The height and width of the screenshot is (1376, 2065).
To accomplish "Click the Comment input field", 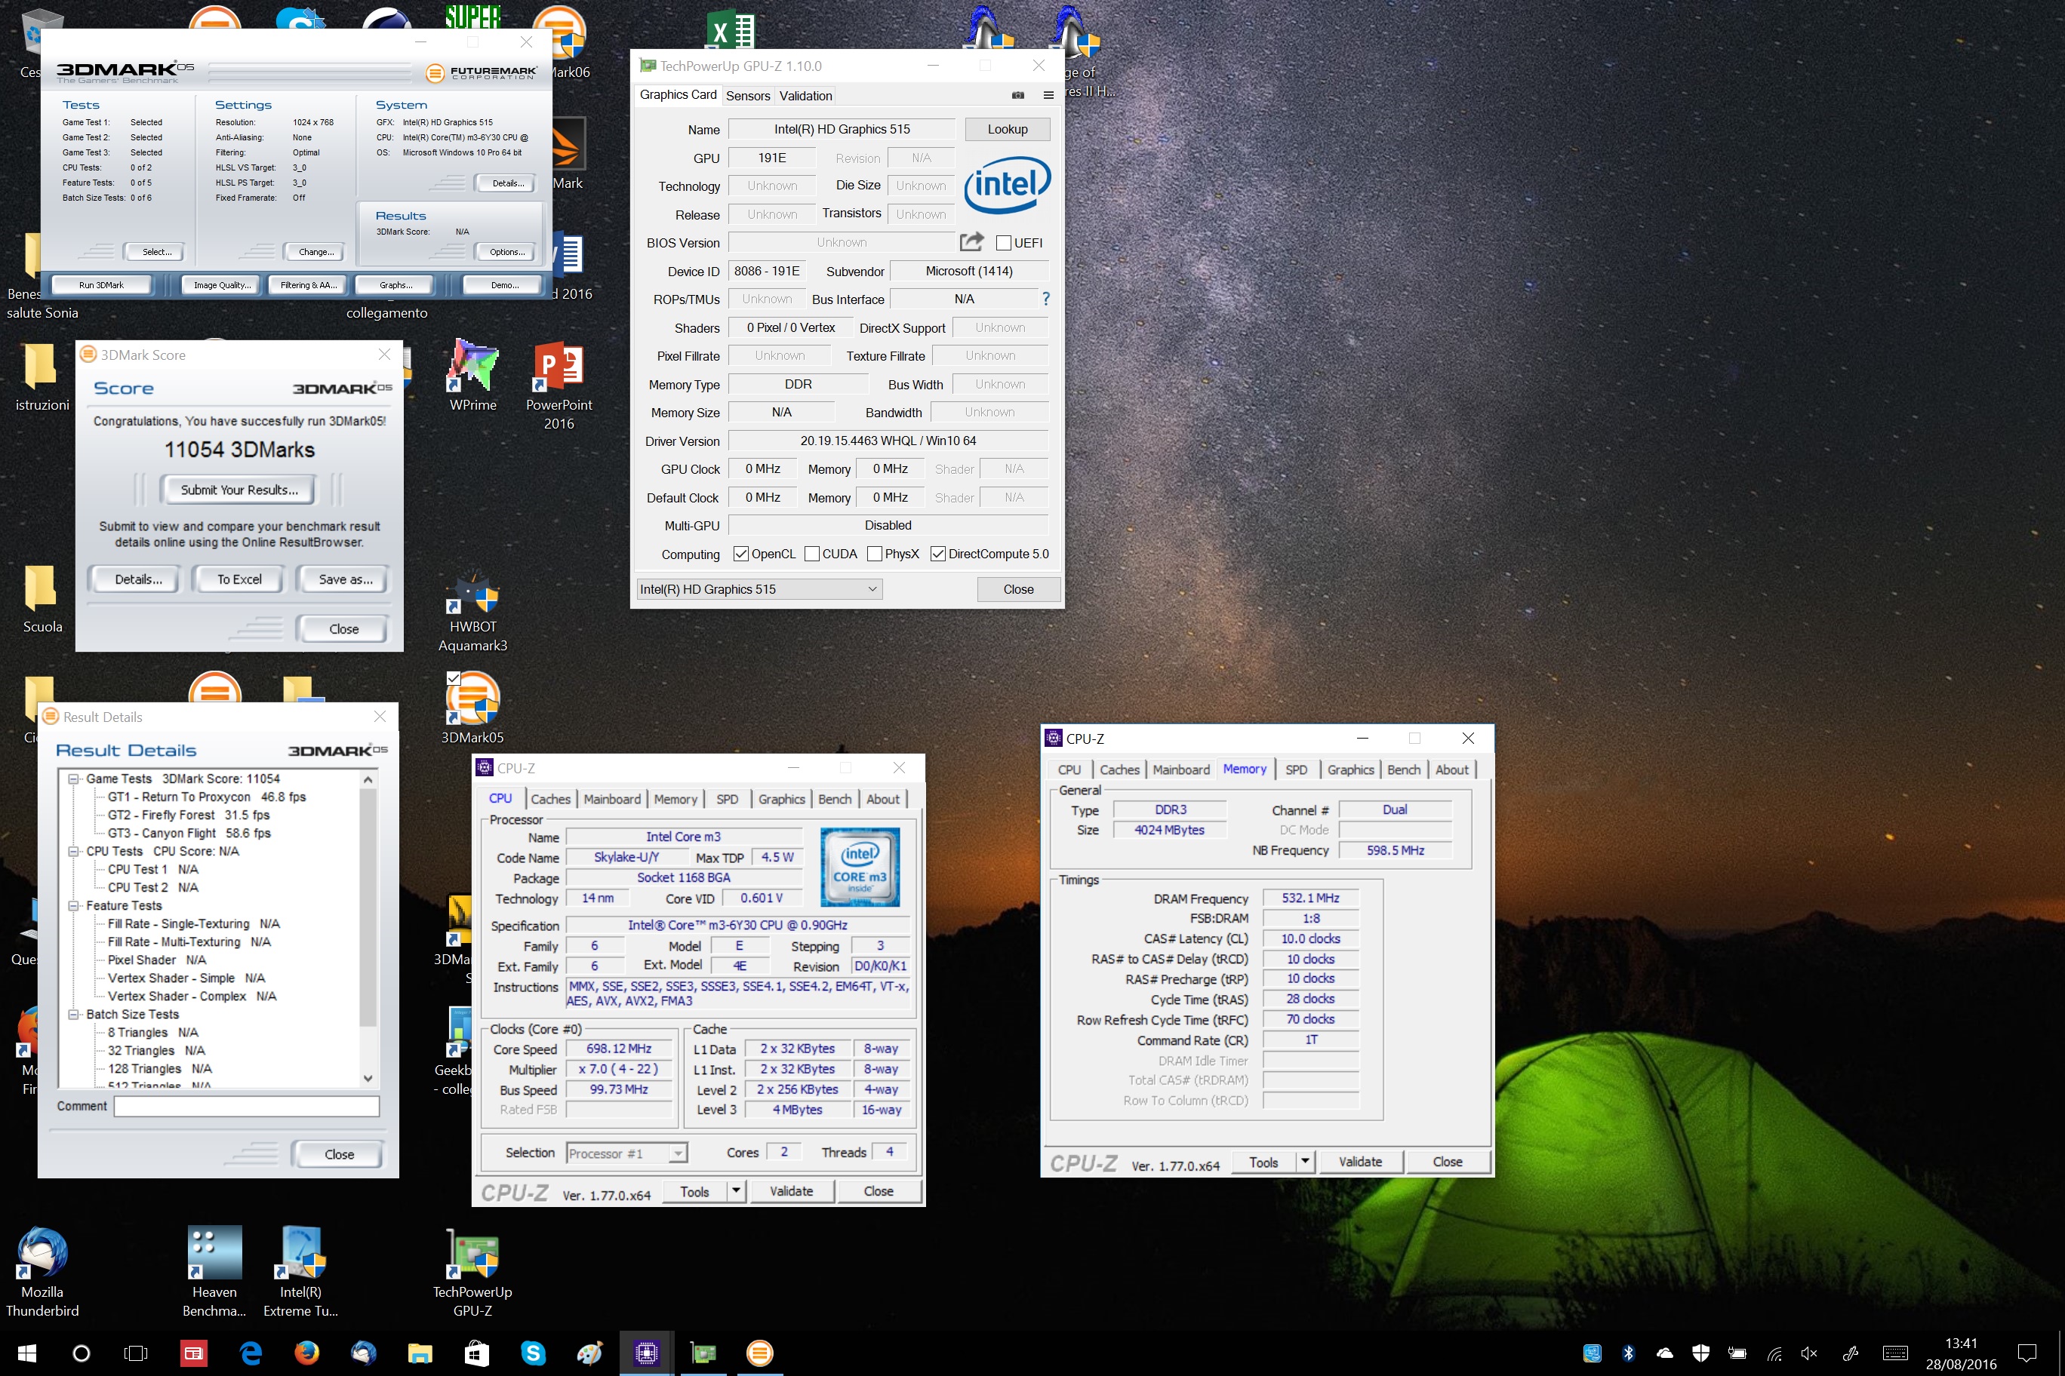I will coord(247,1106).
